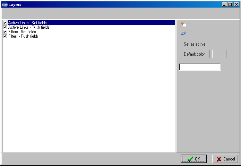Click the Layers window title icon
The image size is (241, 166).
tap(5, 4)
